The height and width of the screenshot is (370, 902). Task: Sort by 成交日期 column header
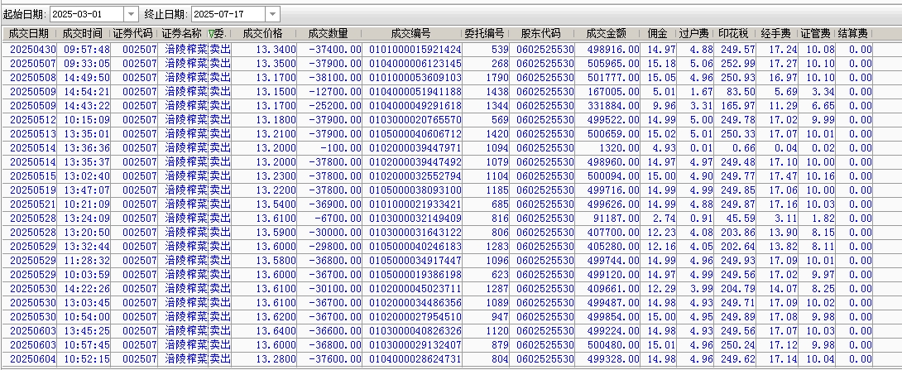(29, 34)
